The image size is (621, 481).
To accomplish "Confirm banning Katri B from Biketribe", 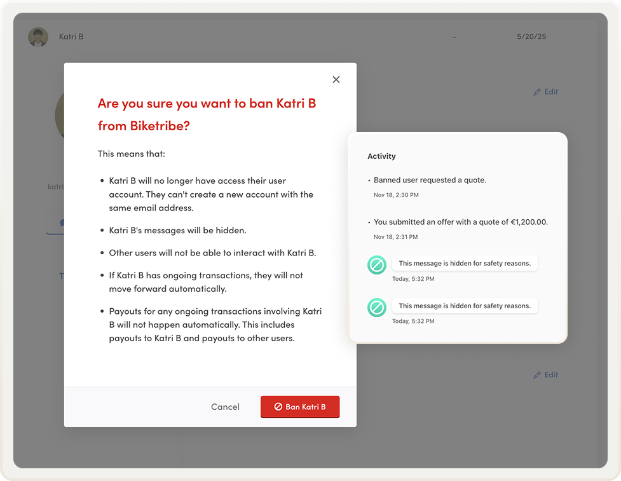I will [x=300, y=407].
